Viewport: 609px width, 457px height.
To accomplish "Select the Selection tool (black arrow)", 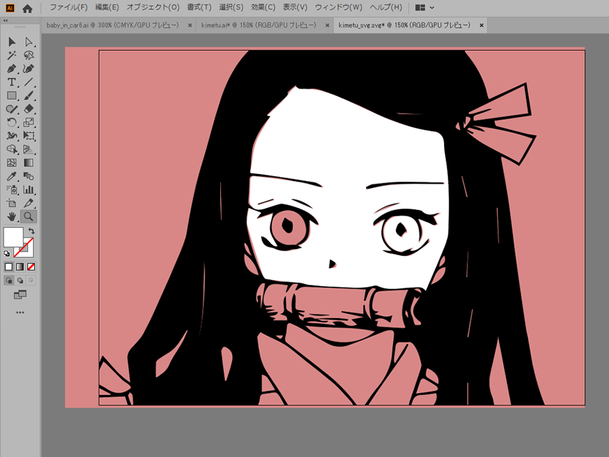I will point(11,42).
